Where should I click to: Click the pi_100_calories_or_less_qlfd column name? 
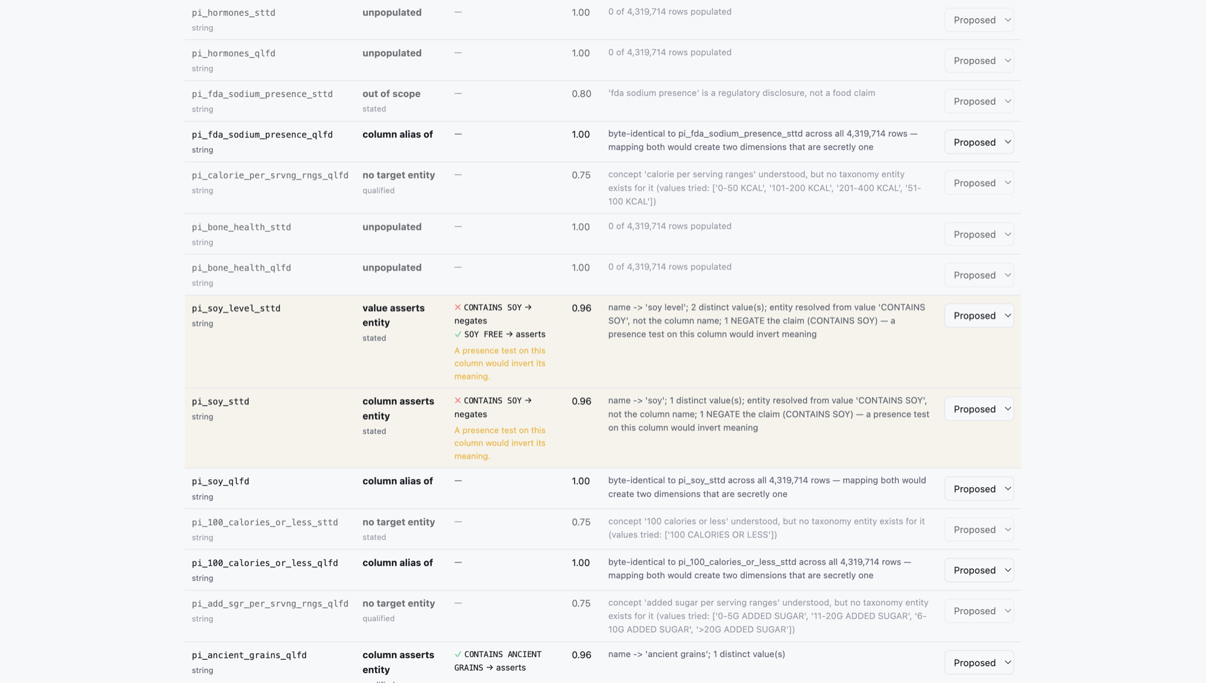click(x=265, y=563)
